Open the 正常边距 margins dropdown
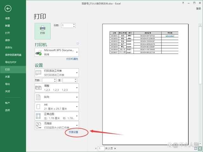Screen dimensions: 203x152 click(x=57, y=116)
